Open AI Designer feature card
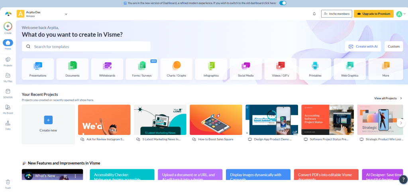Viewport: 408px width, 192px height. (x=382, y=174)
